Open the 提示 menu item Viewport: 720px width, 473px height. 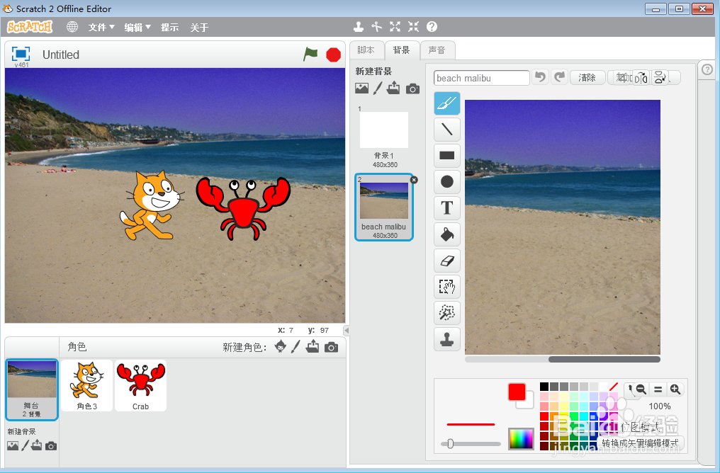[x=169, y=28]
